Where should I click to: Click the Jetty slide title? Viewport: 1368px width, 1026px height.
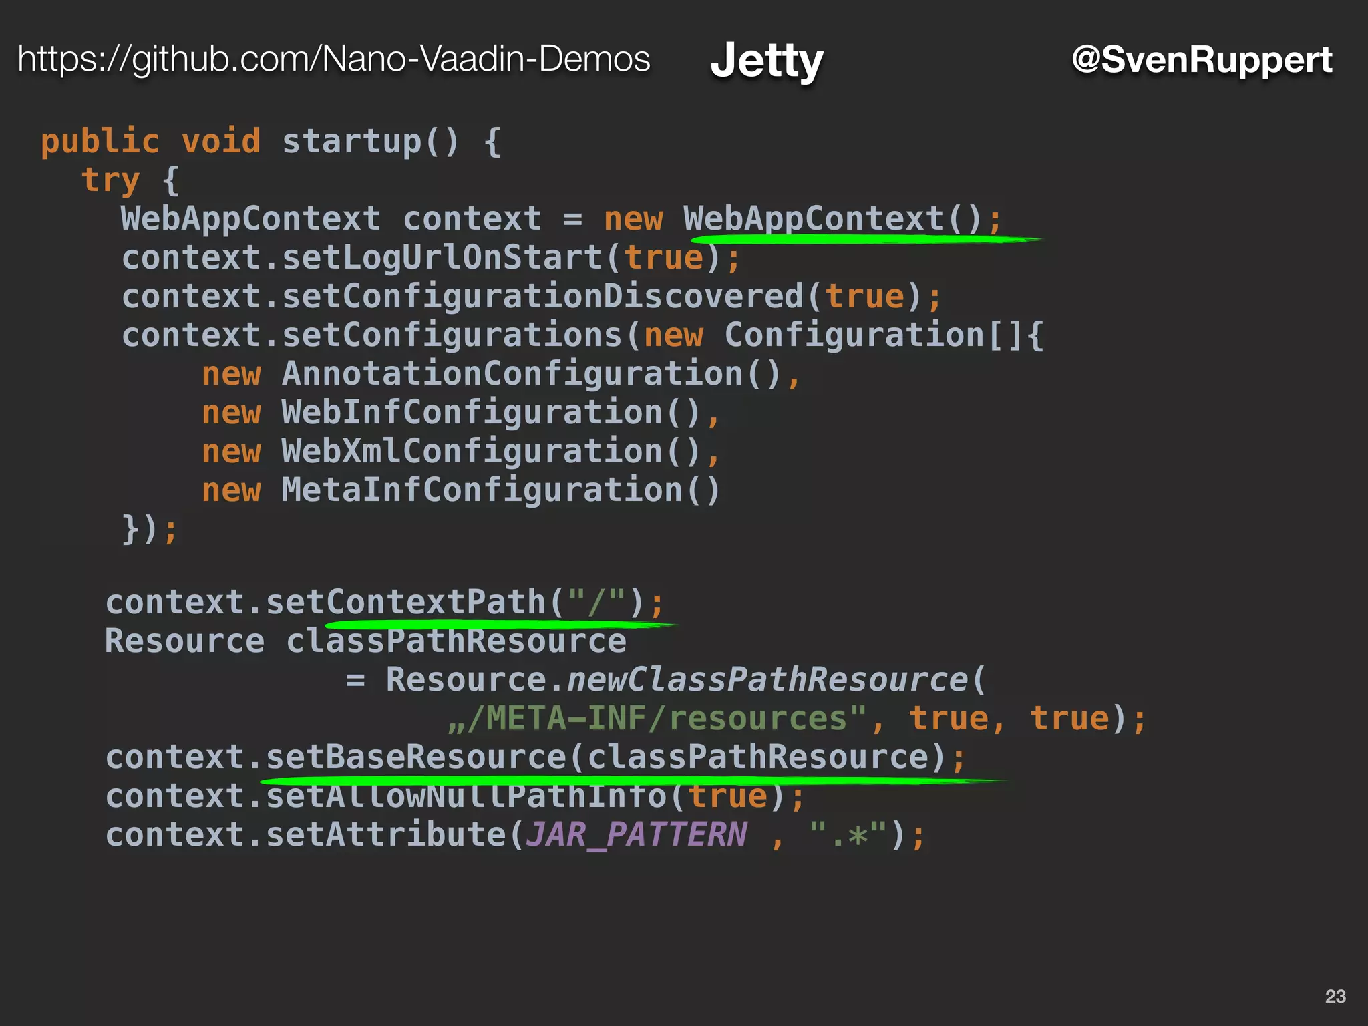pyautogui.click(x=766, y=61)
